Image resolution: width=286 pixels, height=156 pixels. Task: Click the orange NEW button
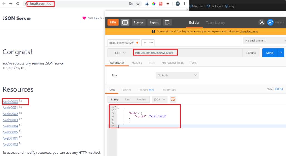[x=113, y=22]
